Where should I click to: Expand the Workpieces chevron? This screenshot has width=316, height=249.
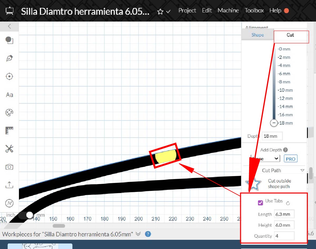click(138, 234)
